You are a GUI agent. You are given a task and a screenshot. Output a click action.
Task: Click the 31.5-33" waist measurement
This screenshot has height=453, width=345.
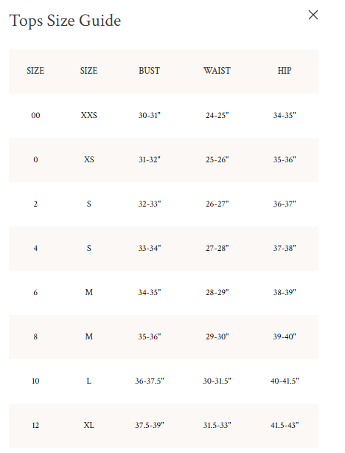point(217,425)
